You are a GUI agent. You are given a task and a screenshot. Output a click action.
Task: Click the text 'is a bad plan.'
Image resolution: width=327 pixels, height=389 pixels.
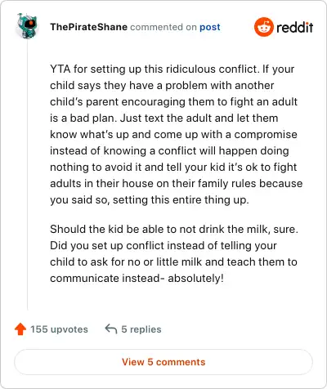click(x=83, y=118)
